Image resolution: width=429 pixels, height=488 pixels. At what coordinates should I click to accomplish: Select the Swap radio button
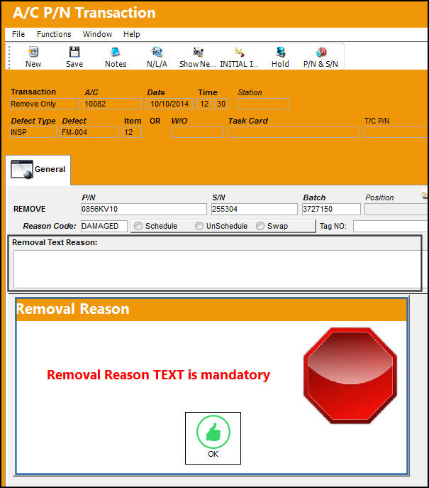pos(260,226)
